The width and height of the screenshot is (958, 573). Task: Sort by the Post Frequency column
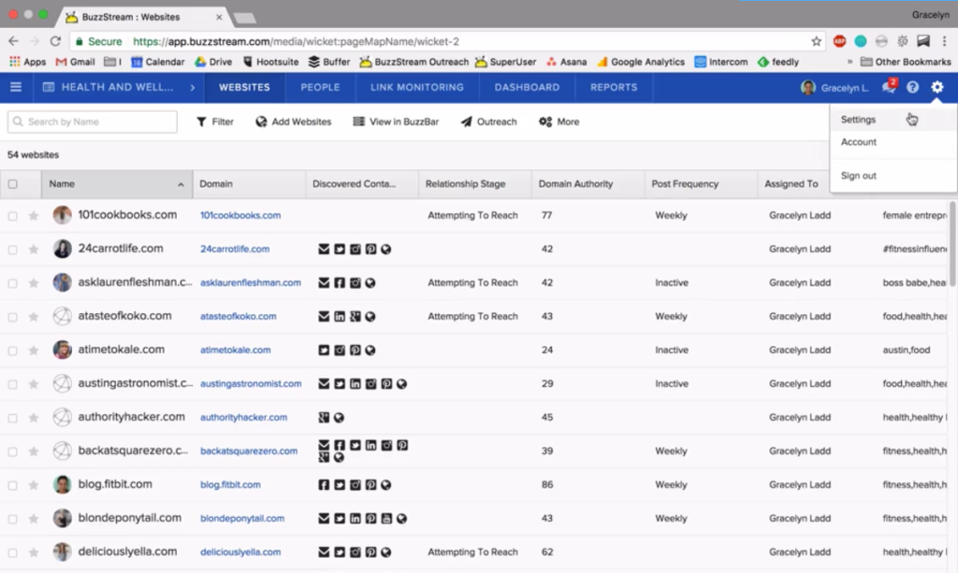tap(701, 183)
